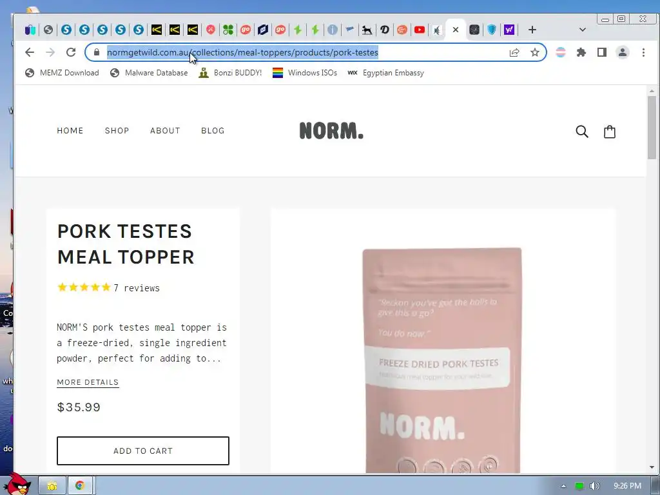Viewport: 660px width, 495px height.
Task: Click ADD TO CART button
Action: coord(143,451)
